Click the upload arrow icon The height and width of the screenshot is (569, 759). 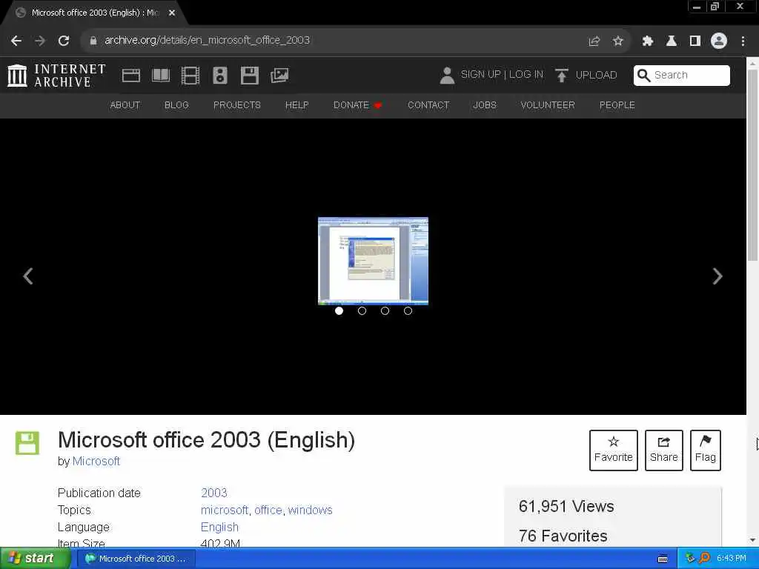point(562,76)
